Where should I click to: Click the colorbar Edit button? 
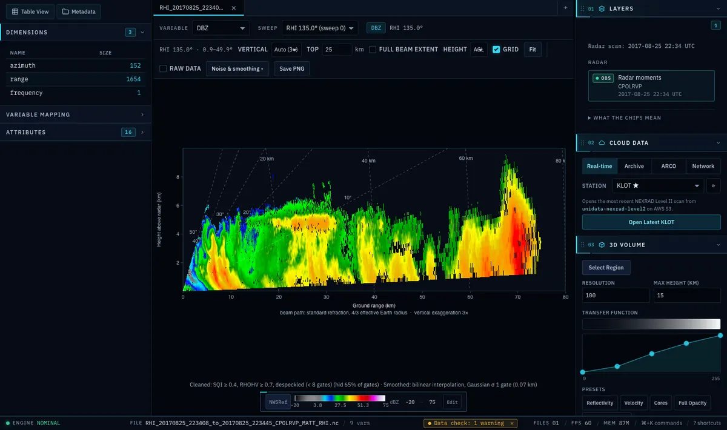point(452,402)
